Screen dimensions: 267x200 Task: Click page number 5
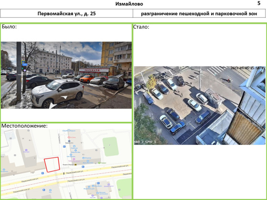[259, 3]
